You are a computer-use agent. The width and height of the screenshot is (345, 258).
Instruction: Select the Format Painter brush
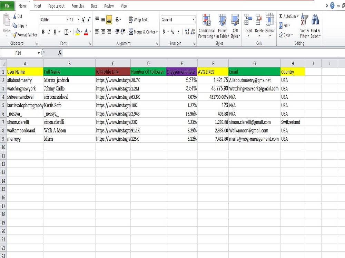(15, 35)
